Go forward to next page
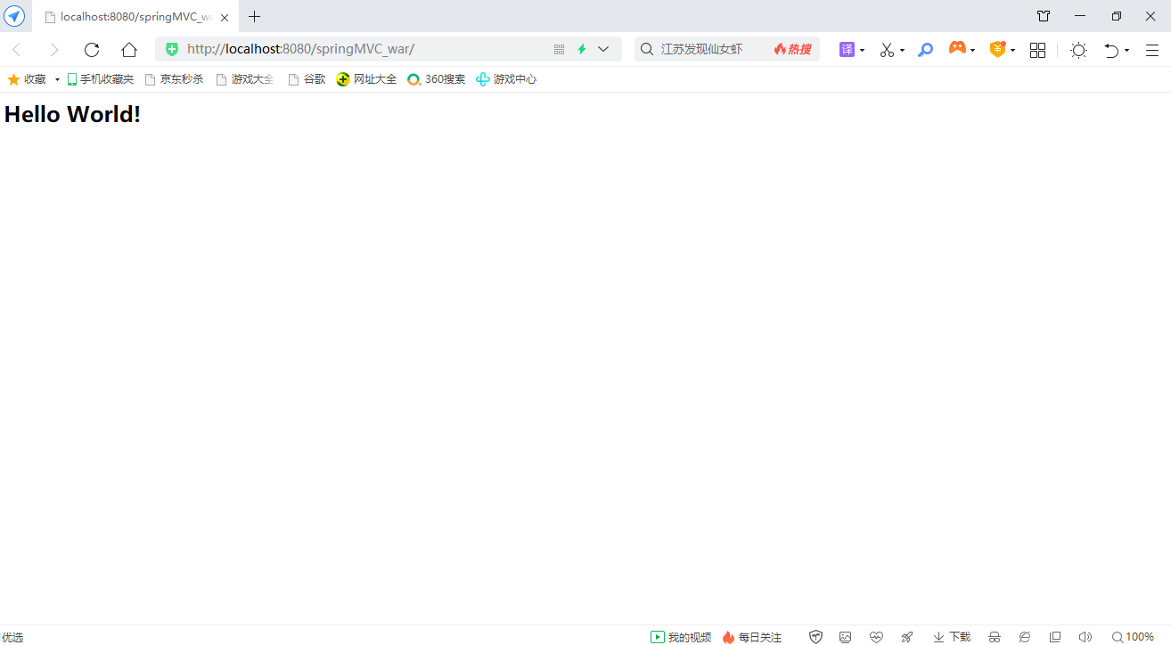The height and width of the screenshot is (645, 1171). pos(54,50)
